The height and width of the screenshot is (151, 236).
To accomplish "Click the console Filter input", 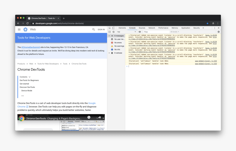I will (x=156, y=32).
